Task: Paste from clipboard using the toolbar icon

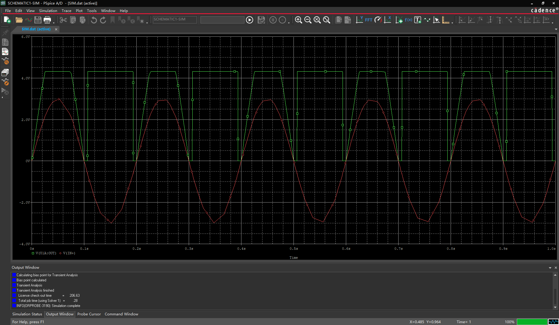Action: [82, 20]
